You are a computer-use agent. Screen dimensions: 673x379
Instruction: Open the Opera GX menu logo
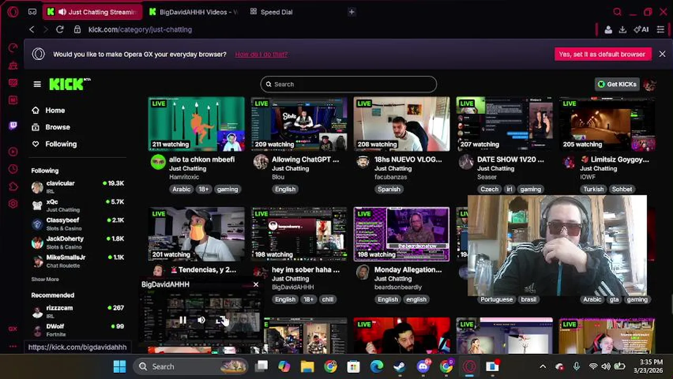click(x=13, y=12)
